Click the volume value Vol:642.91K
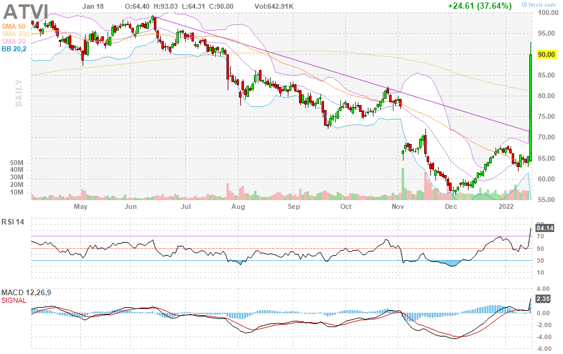Image resolution: width=563 pixels, height=354 pixels. tap(275, 6)
